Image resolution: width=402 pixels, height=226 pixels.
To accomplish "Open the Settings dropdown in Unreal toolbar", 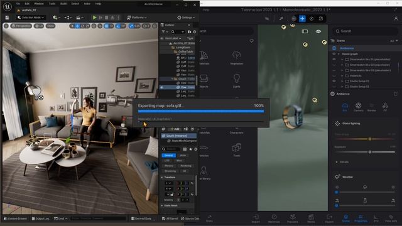I will tap(186, 18).
